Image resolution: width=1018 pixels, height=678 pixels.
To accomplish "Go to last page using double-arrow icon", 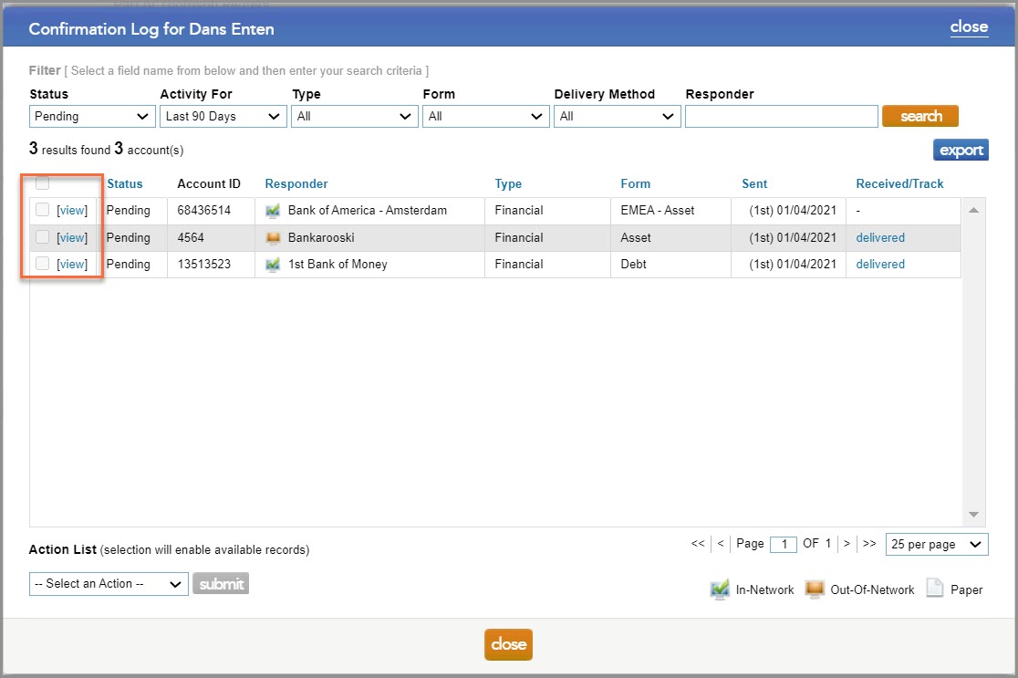I will tap(869, 543).
